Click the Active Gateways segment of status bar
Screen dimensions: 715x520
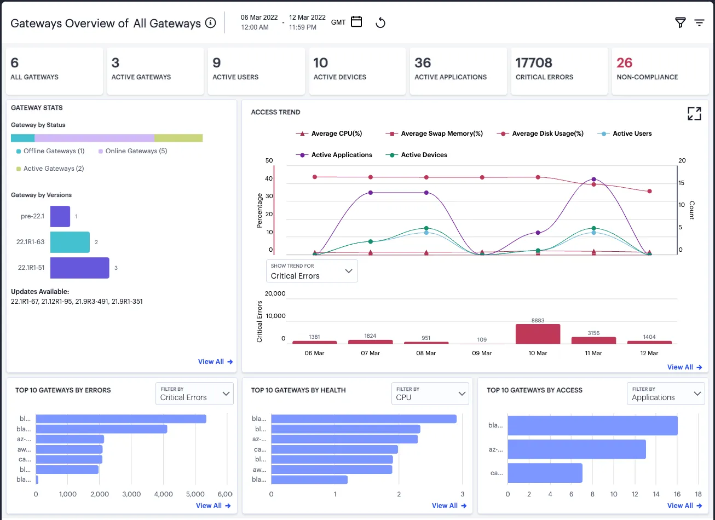point(178,138)
